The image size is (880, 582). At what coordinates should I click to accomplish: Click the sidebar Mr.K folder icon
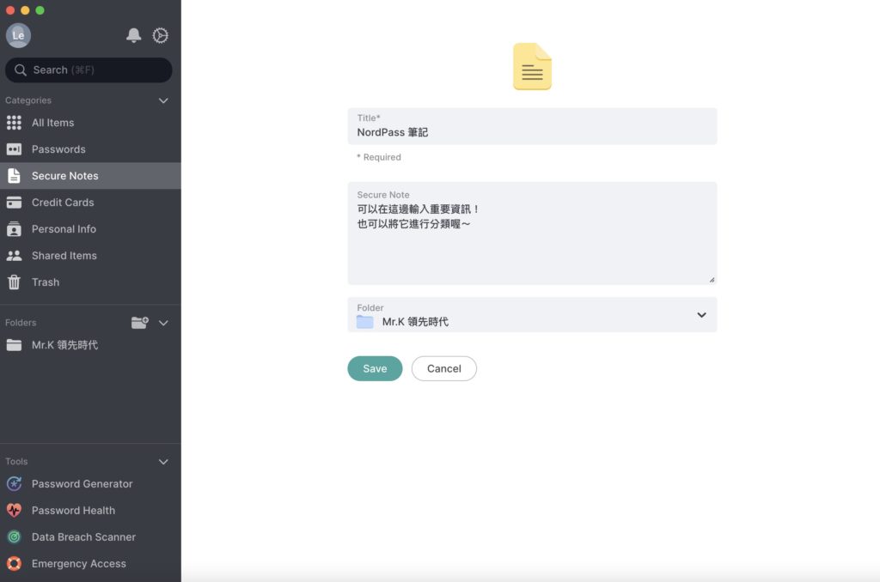pyautogui.click(x=14, y=345)
